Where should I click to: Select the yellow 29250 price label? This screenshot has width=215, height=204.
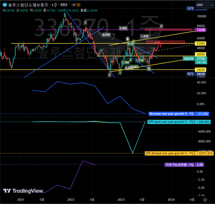200,70
